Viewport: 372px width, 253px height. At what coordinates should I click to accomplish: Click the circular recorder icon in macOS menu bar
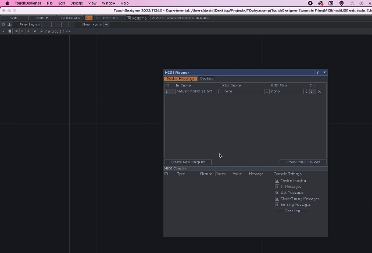310,3
